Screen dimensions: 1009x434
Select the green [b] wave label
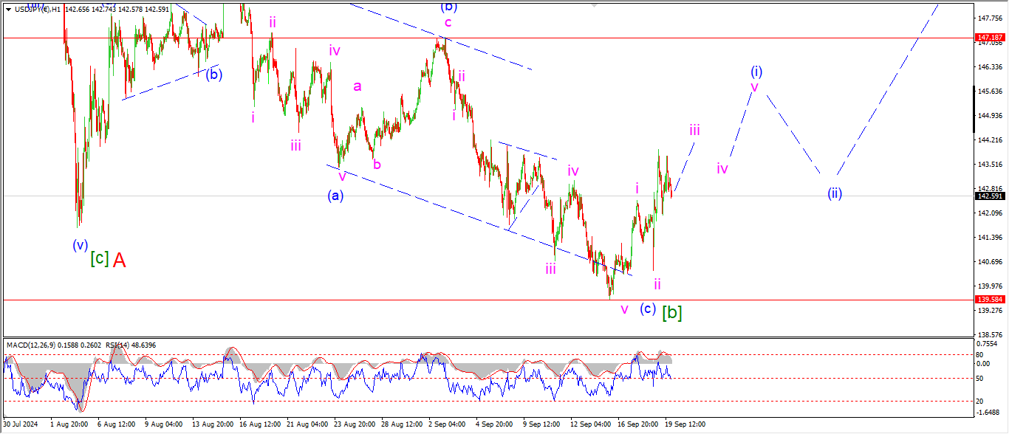(x=671, y=312)
